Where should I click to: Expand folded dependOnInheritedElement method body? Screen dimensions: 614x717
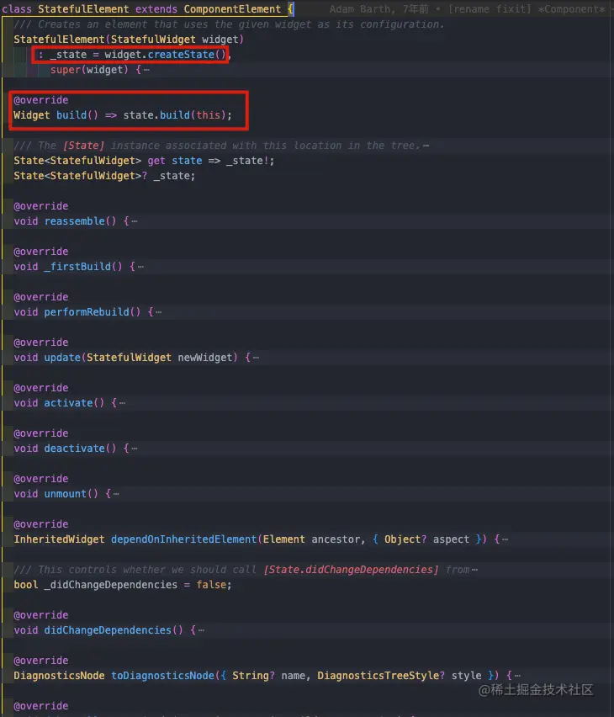coord(505,539)
